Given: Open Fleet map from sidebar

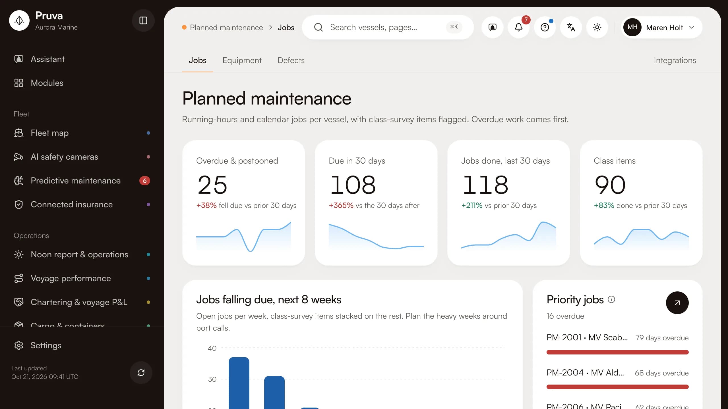Looking at the screenshot, I should 82,133.
